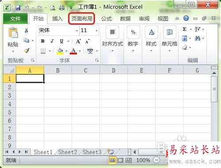Open the 页面布局 (Page Layout) tab

[x=82, y=19]
